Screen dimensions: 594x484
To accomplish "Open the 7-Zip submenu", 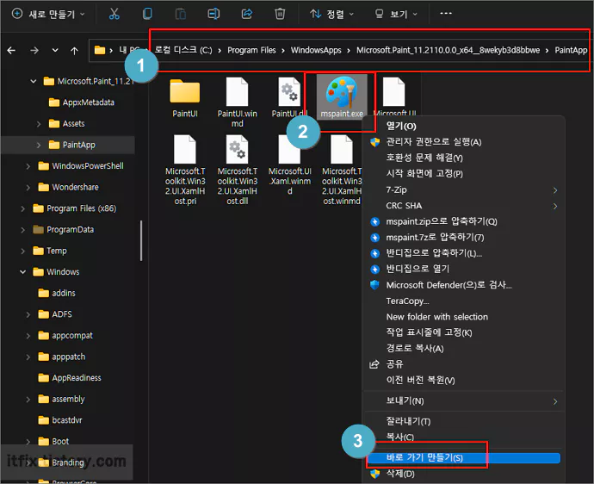I will (463, 189).
